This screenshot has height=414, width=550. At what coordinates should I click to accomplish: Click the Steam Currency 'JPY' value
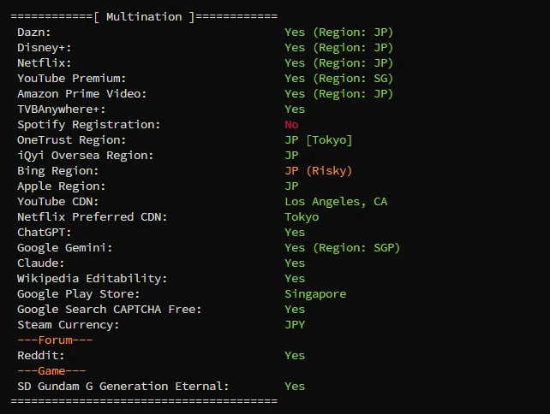click(295, 324)
